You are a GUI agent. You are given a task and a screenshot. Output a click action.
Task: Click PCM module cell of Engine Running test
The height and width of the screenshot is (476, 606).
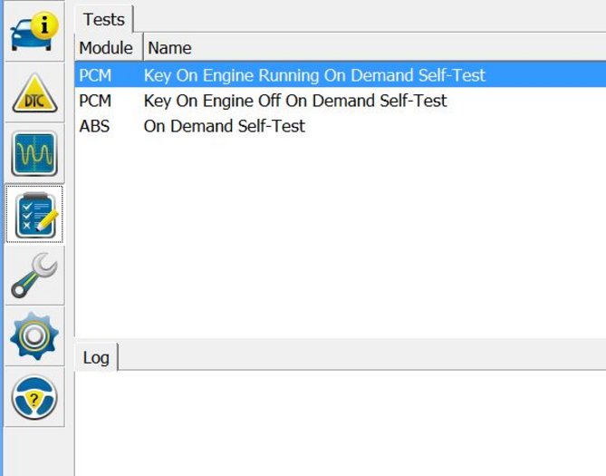pos(95,75)
